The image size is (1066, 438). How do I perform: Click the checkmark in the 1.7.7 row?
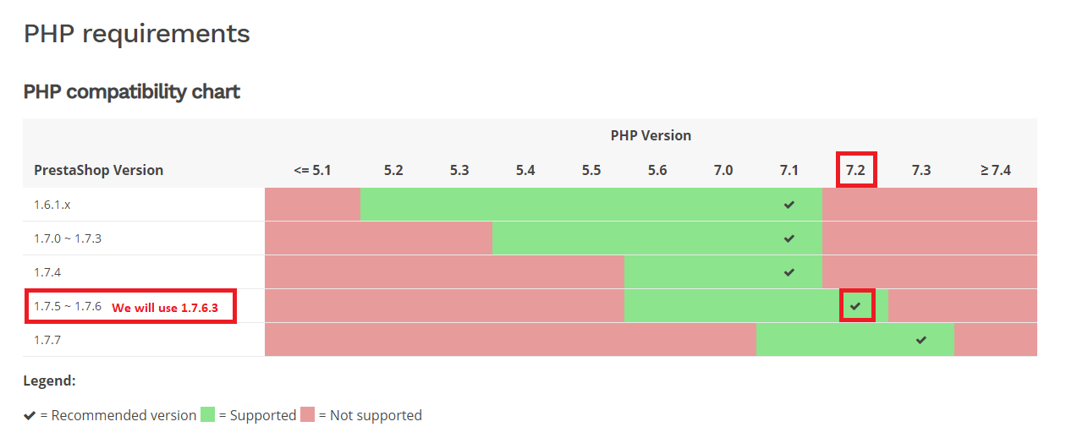pos(921,340)
